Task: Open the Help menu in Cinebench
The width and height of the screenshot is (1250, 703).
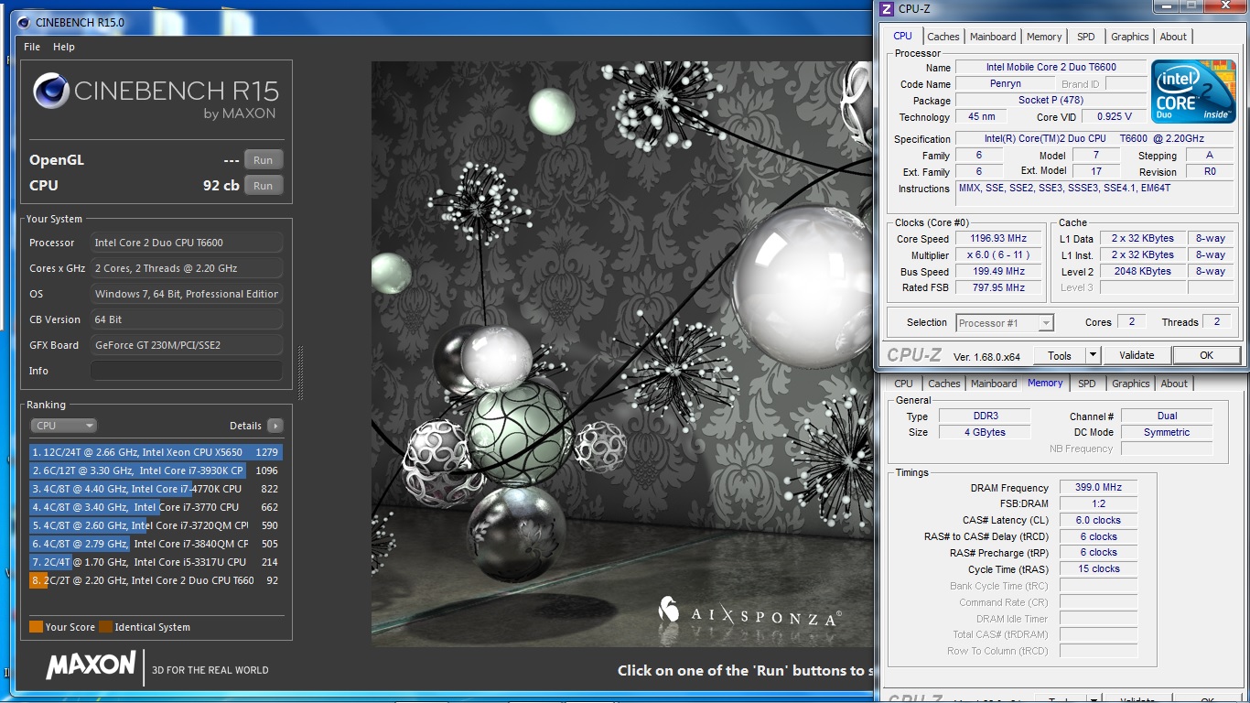Action: pyautogui.click(x=64, y=47)
